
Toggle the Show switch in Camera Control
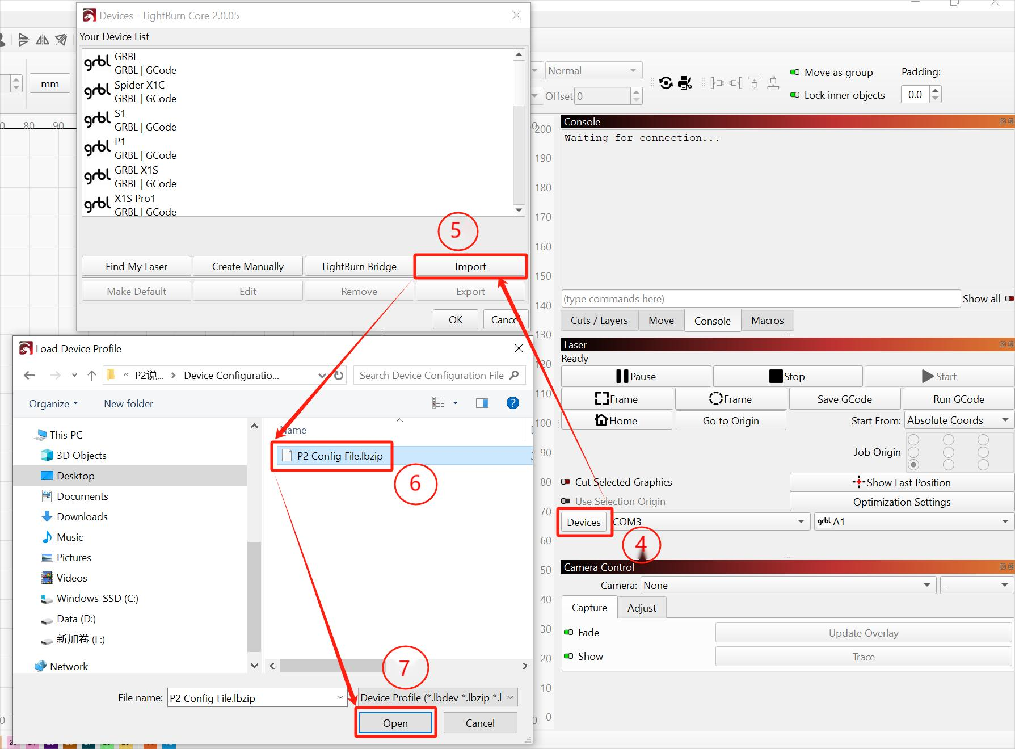click(568, 656)
